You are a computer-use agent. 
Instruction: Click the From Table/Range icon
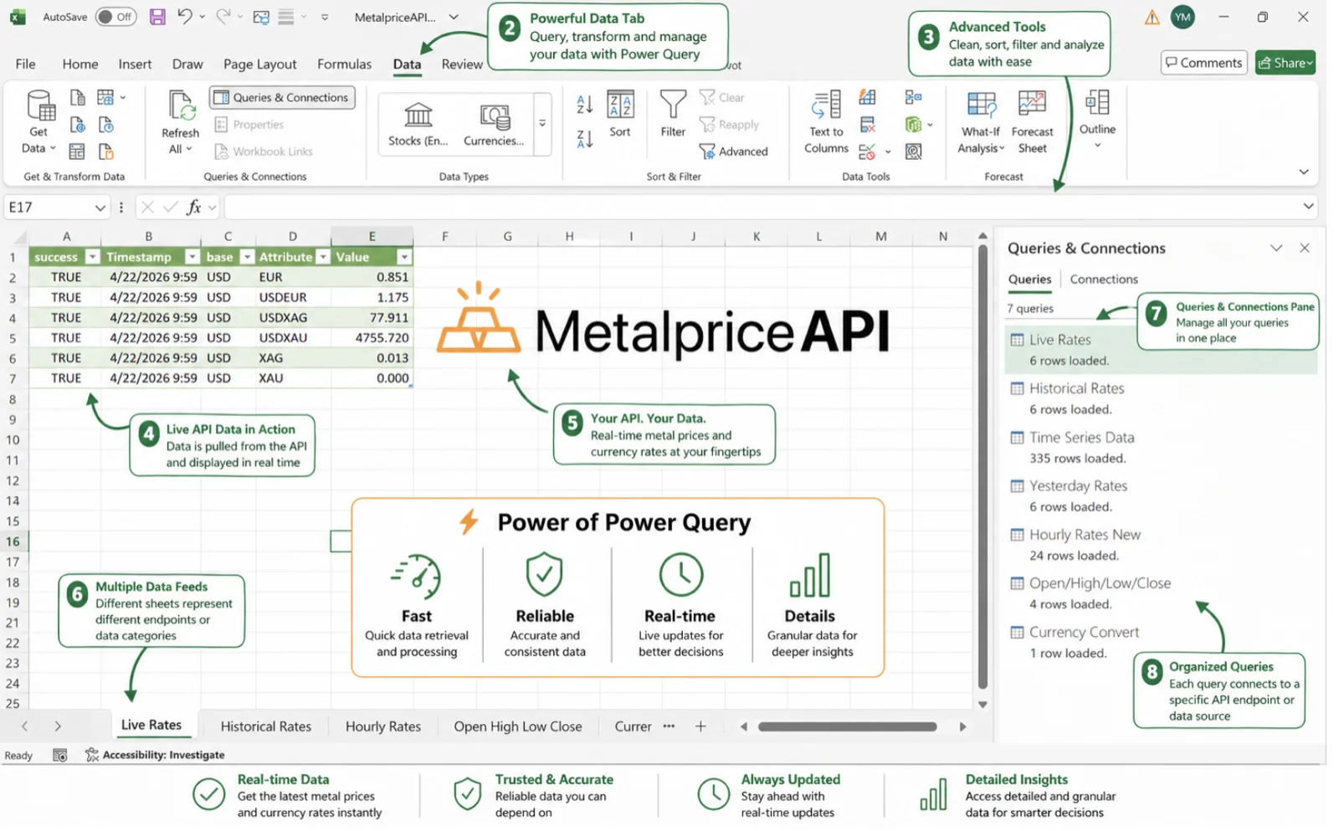click(x=77, y=151)
